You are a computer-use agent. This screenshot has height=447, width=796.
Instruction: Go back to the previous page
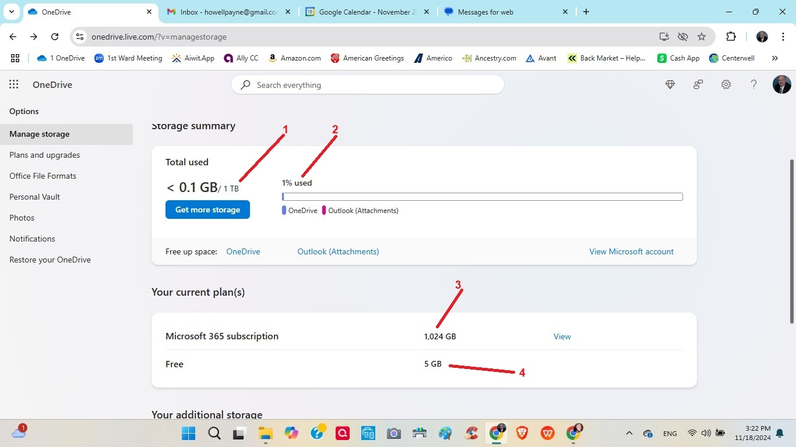(13, 37)
